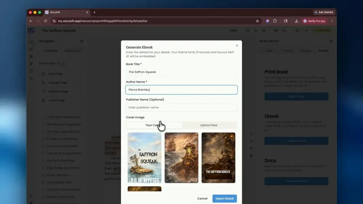Go forward in the browser
This screenshot has height=204, width=363.
click(x=38, y=21)
